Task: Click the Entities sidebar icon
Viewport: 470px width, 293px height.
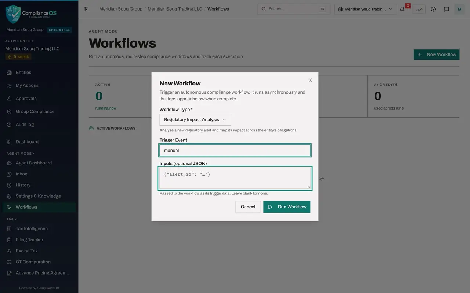Action: [x=9, y=73]
